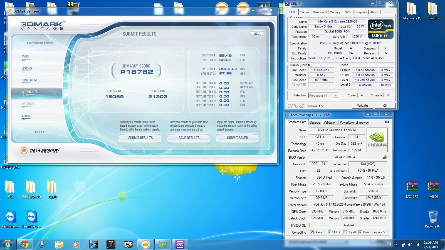This screenshot has width=445, height=250.
Task: Open Windows Media Player taskbar icon
Action: point(76,244)
